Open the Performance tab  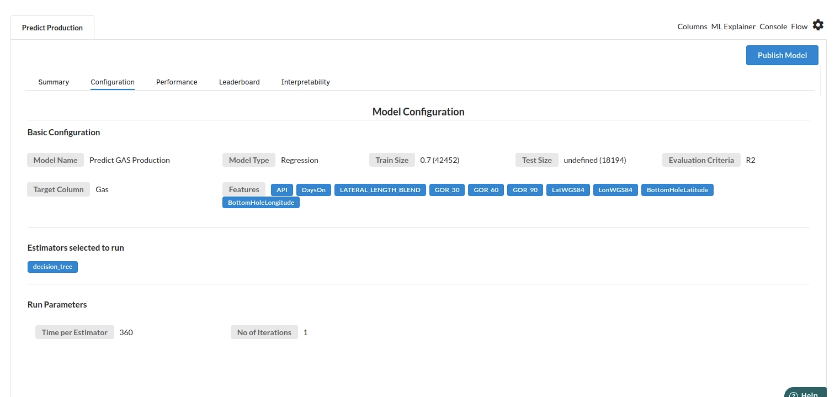[177, 82]
